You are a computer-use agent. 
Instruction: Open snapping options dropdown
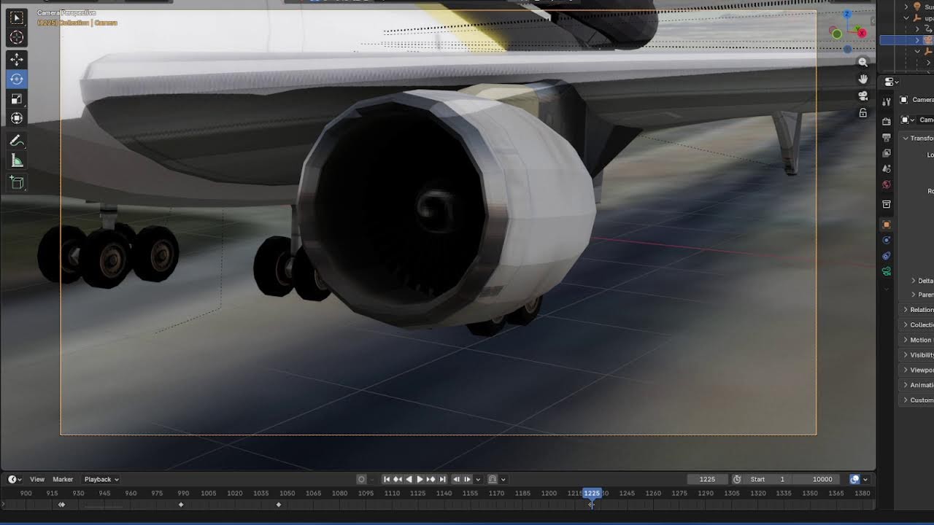coord(503,479)
